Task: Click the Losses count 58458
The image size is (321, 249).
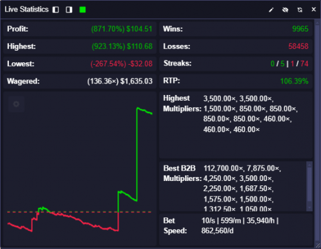Action: tap(299, 46)
